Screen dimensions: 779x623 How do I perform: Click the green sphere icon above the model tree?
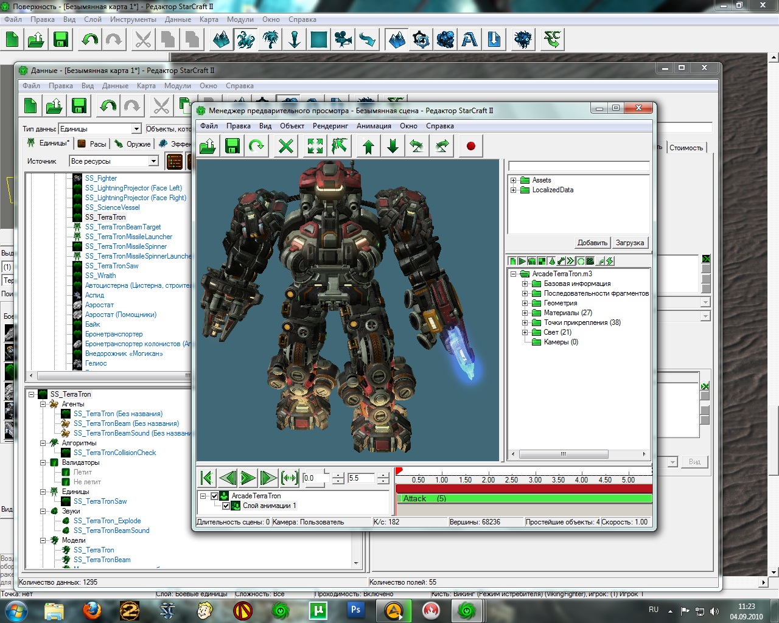point(581,261)
